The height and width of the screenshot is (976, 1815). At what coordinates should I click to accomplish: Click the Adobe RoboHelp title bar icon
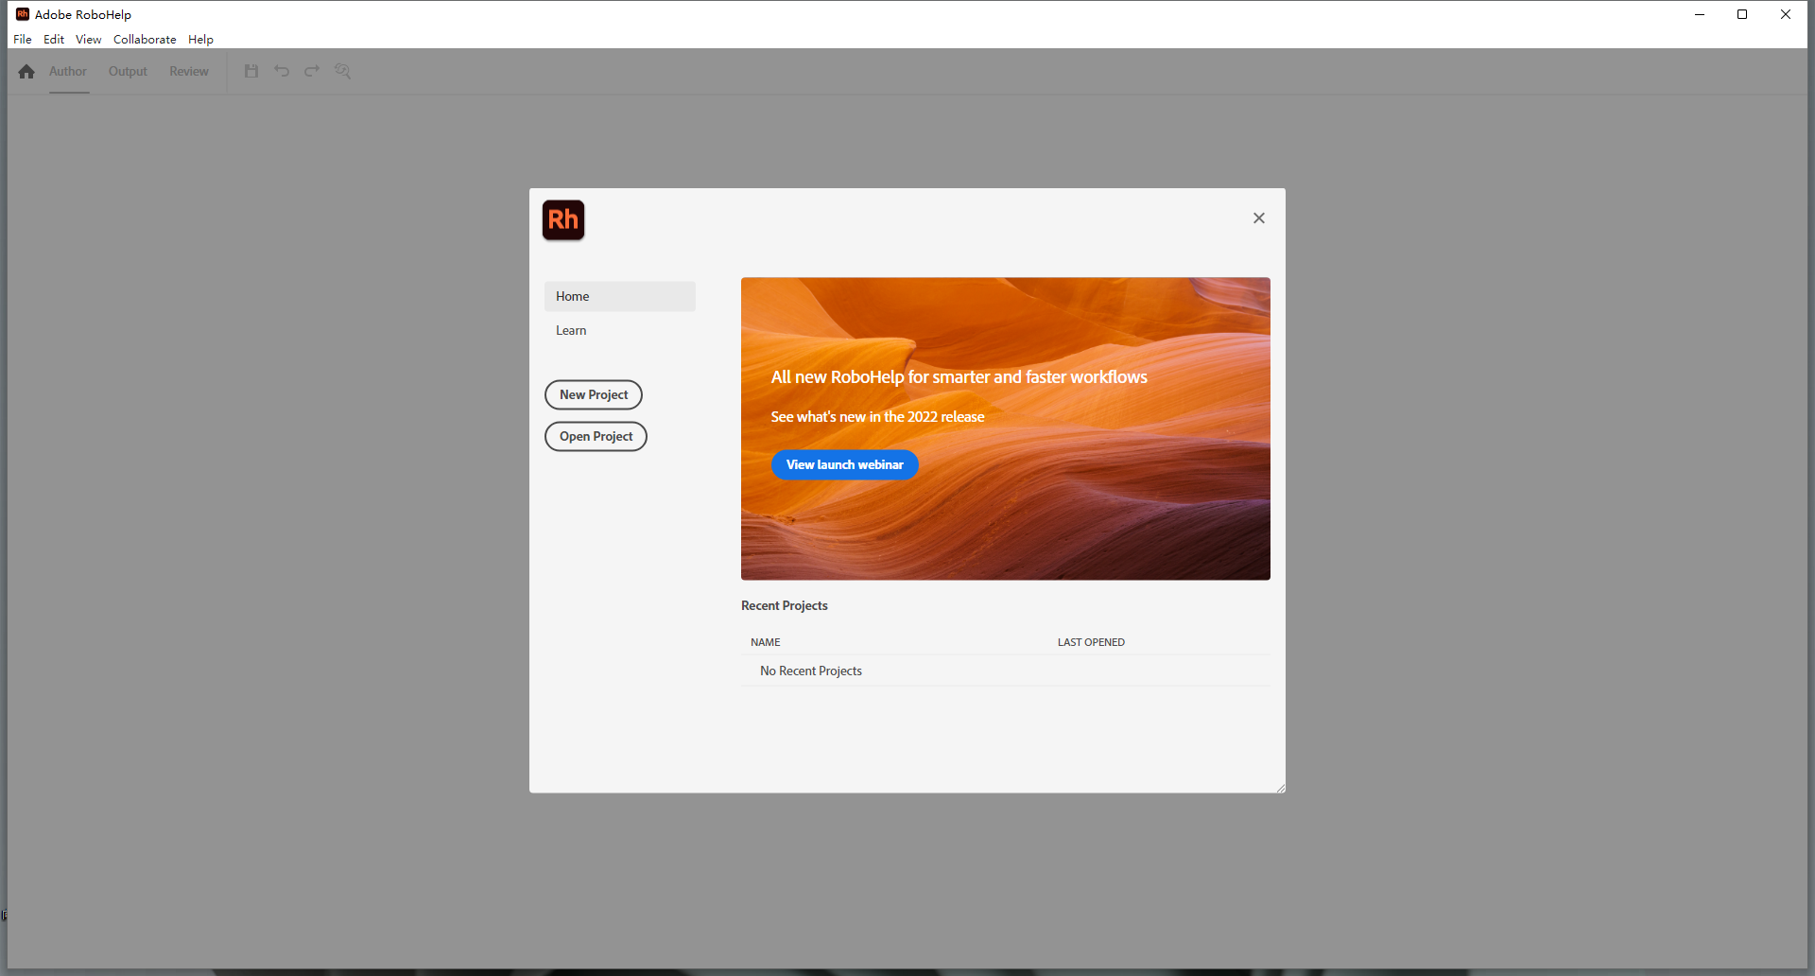coord(23,14)
